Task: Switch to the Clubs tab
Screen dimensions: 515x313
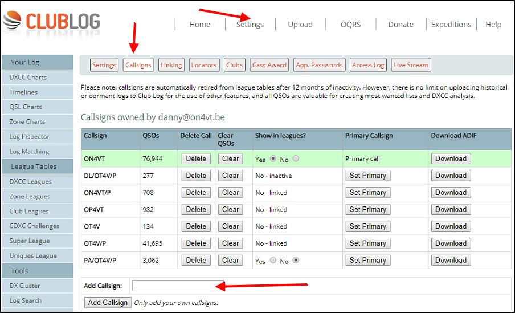Action: tap(234, 65)
